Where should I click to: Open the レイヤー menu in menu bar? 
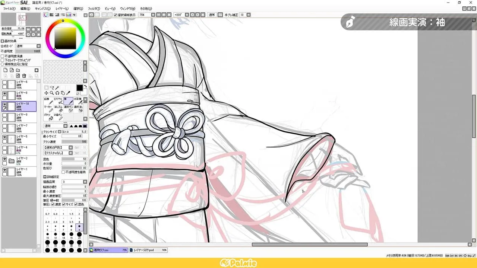pyautogui.click(x=61, y=9)
